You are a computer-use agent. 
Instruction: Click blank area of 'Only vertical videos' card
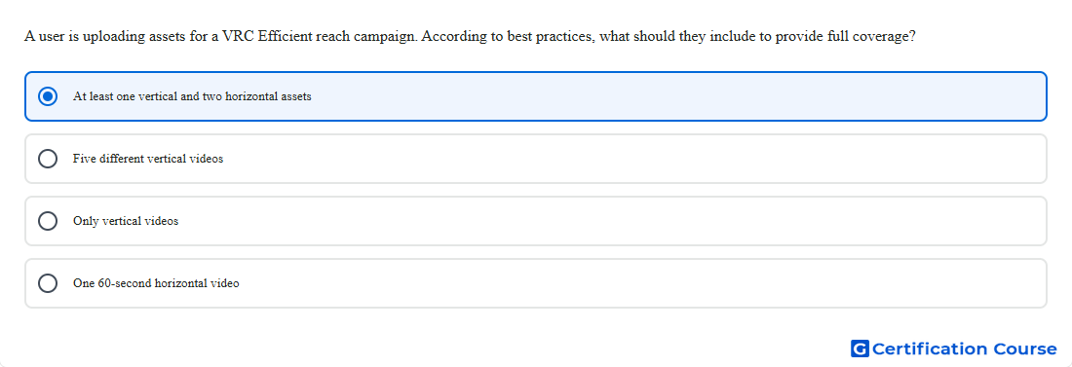coord(615,221)
